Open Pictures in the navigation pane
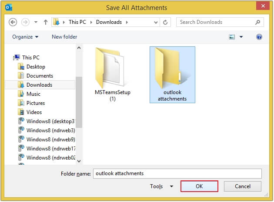Screen dimensions: 274x202 tap(31, 103)
